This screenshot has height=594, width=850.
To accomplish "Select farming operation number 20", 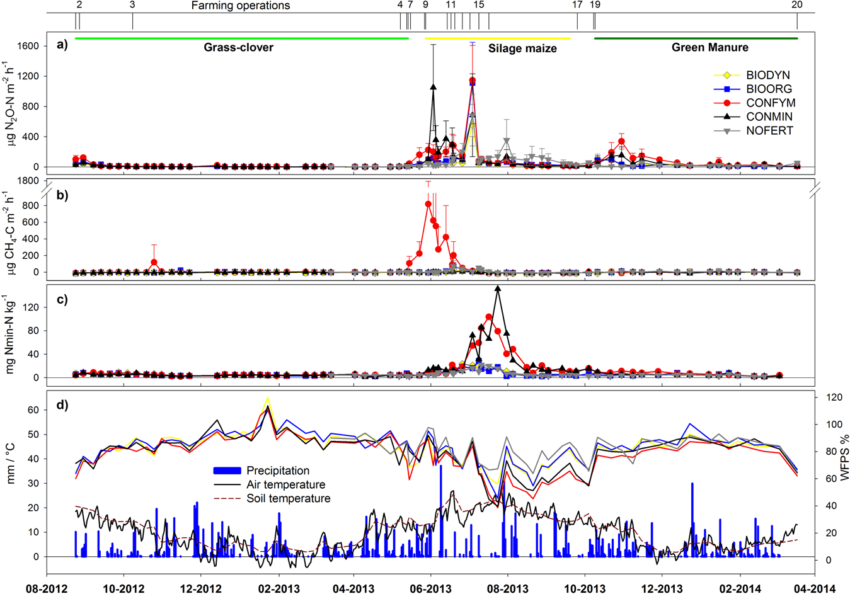I will point(797,5).
